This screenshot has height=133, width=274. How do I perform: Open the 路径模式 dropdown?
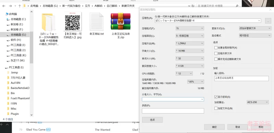(255, 36)
